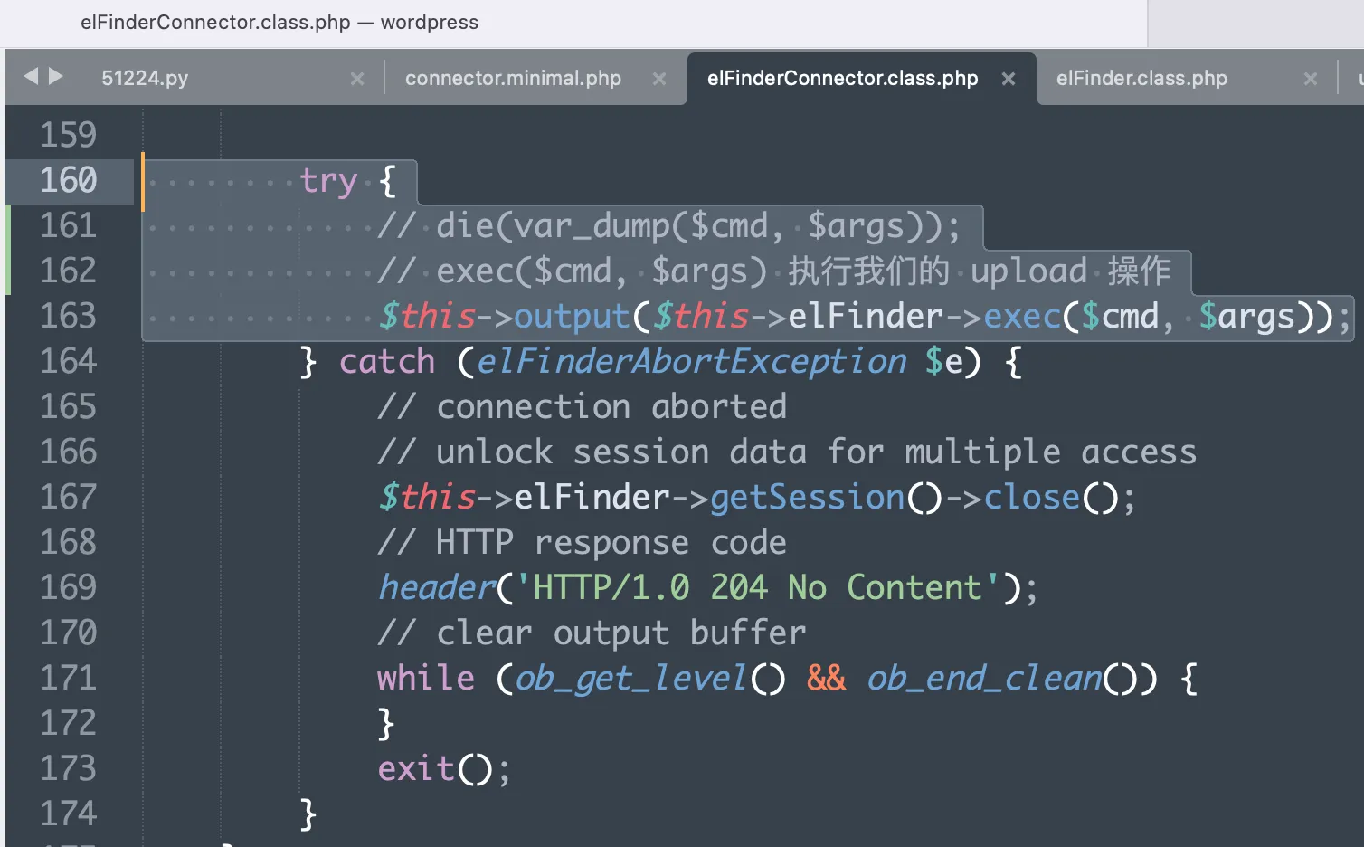Close the 51224.py tab
This screenshot has height=847, width=1364.
coord(357,79)
